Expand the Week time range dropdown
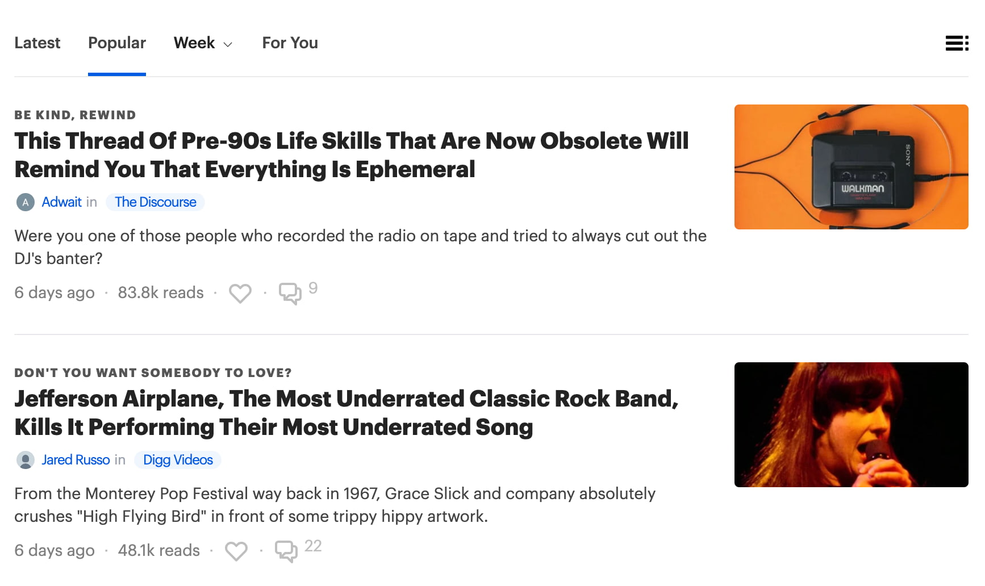Image resolution: width=985 pixels, height=586 pixels. pos(202,43)
